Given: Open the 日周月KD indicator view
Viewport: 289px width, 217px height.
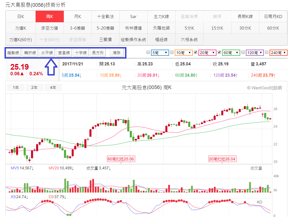Looking at the screenshot, I should click(x=273, y=16).
